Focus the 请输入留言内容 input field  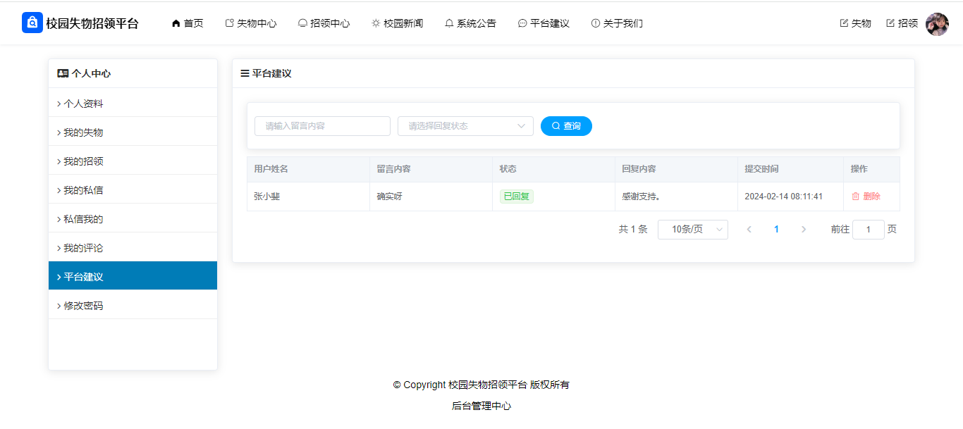tap(322, 126)
